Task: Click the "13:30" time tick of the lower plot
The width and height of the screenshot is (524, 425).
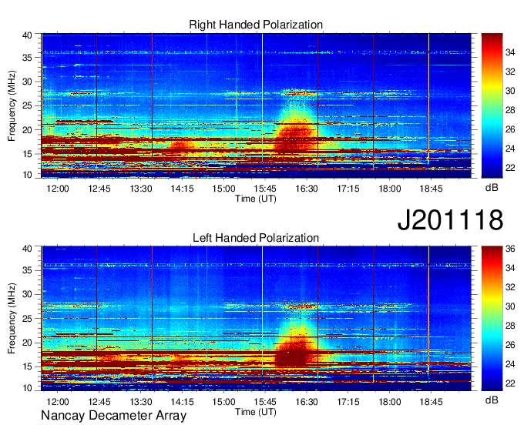Action: (141, 402)
